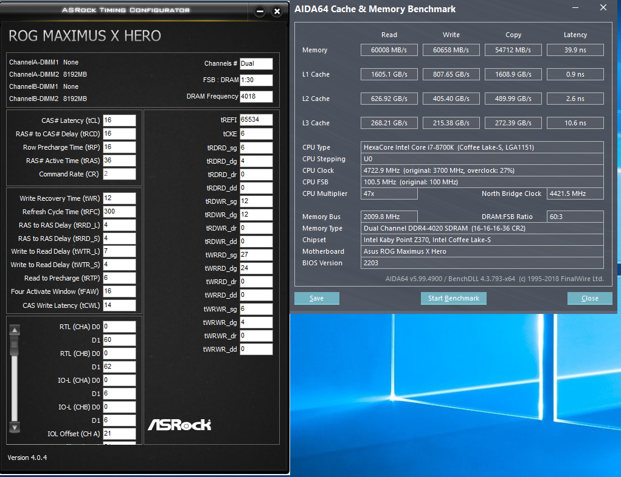Viewport: 621px width, 477px height.
Task: Click the tWTR_S value field
Action: [119, 265]
